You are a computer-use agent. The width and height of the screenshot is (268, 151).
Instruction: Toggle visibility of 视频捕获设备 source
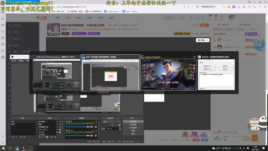(57, 127)
